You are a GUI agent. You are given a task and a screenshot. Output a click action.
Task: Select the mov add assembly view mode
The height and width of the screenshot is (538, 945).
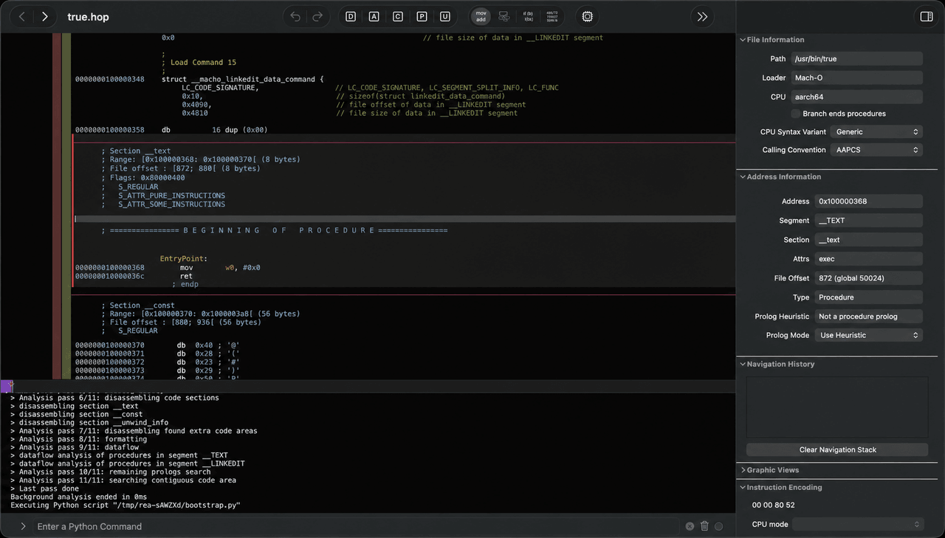click(x=481, y=16)
